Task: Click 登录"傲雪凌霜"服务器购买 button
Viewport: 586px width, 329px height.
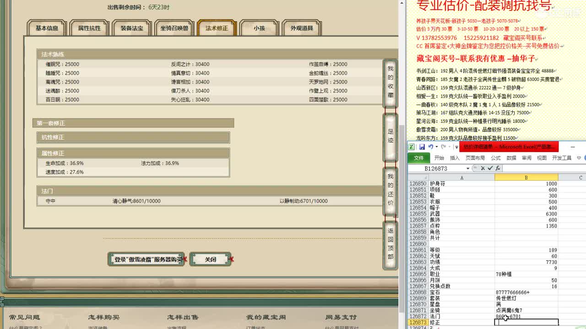Action: point(146,259)
